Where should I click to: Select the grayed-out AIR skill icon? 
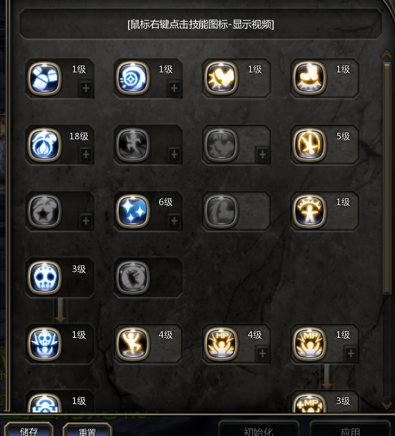pos(221,145)
